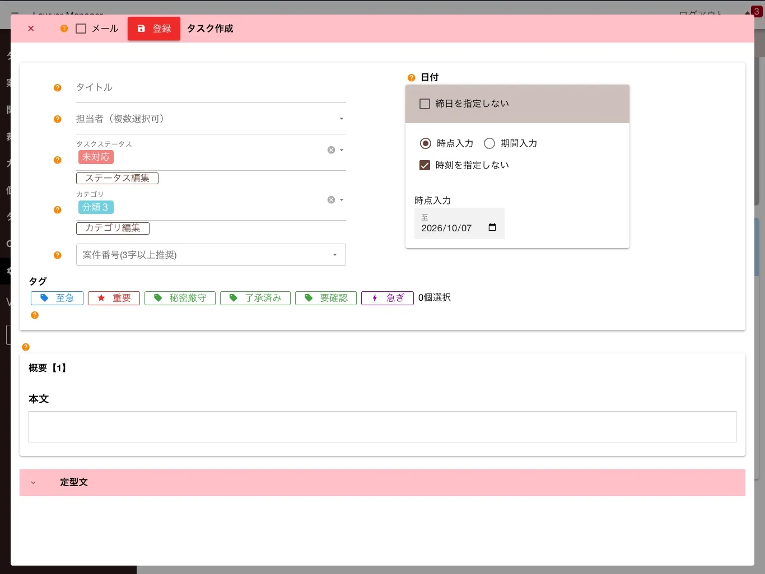Select the 至急 tag
The width and height of the screenshot is (765, 574).
pyautogui.click(x=57, y=298)
